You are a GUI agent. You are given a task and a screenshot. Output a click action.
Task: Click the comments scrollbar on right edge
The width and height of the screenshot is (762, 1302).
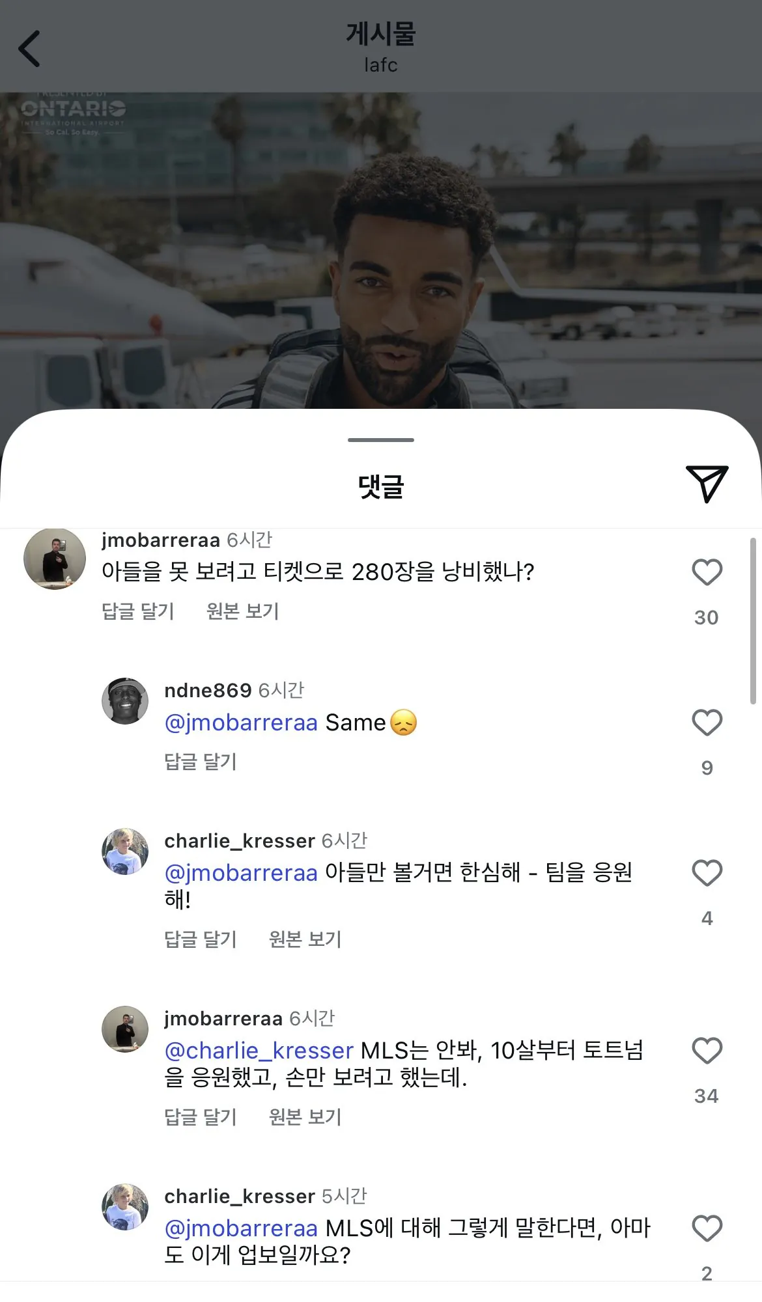pos(753,620)
